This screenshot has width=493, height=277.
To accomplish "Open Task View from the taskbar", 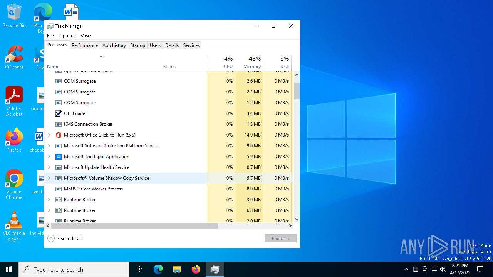I will pos(139,269).
